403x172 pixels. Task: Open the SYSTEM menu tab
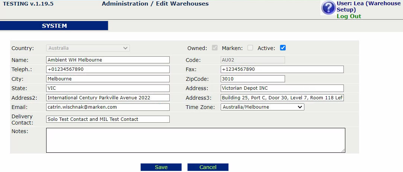[54, 26]
